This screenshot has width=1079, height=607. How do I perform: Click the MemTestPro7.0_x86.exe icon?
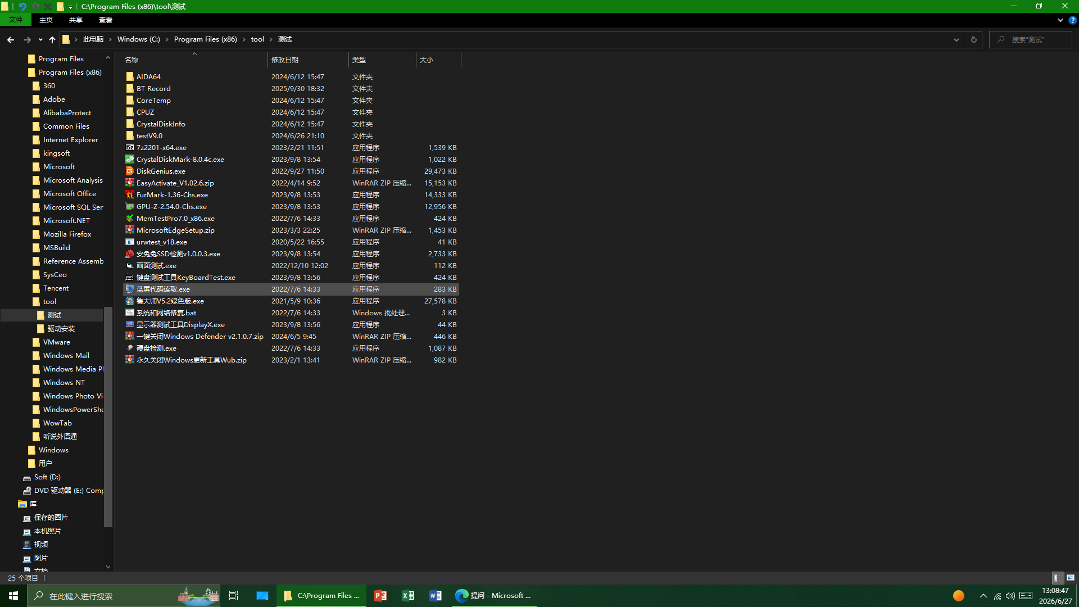click(x=130, y=218)
